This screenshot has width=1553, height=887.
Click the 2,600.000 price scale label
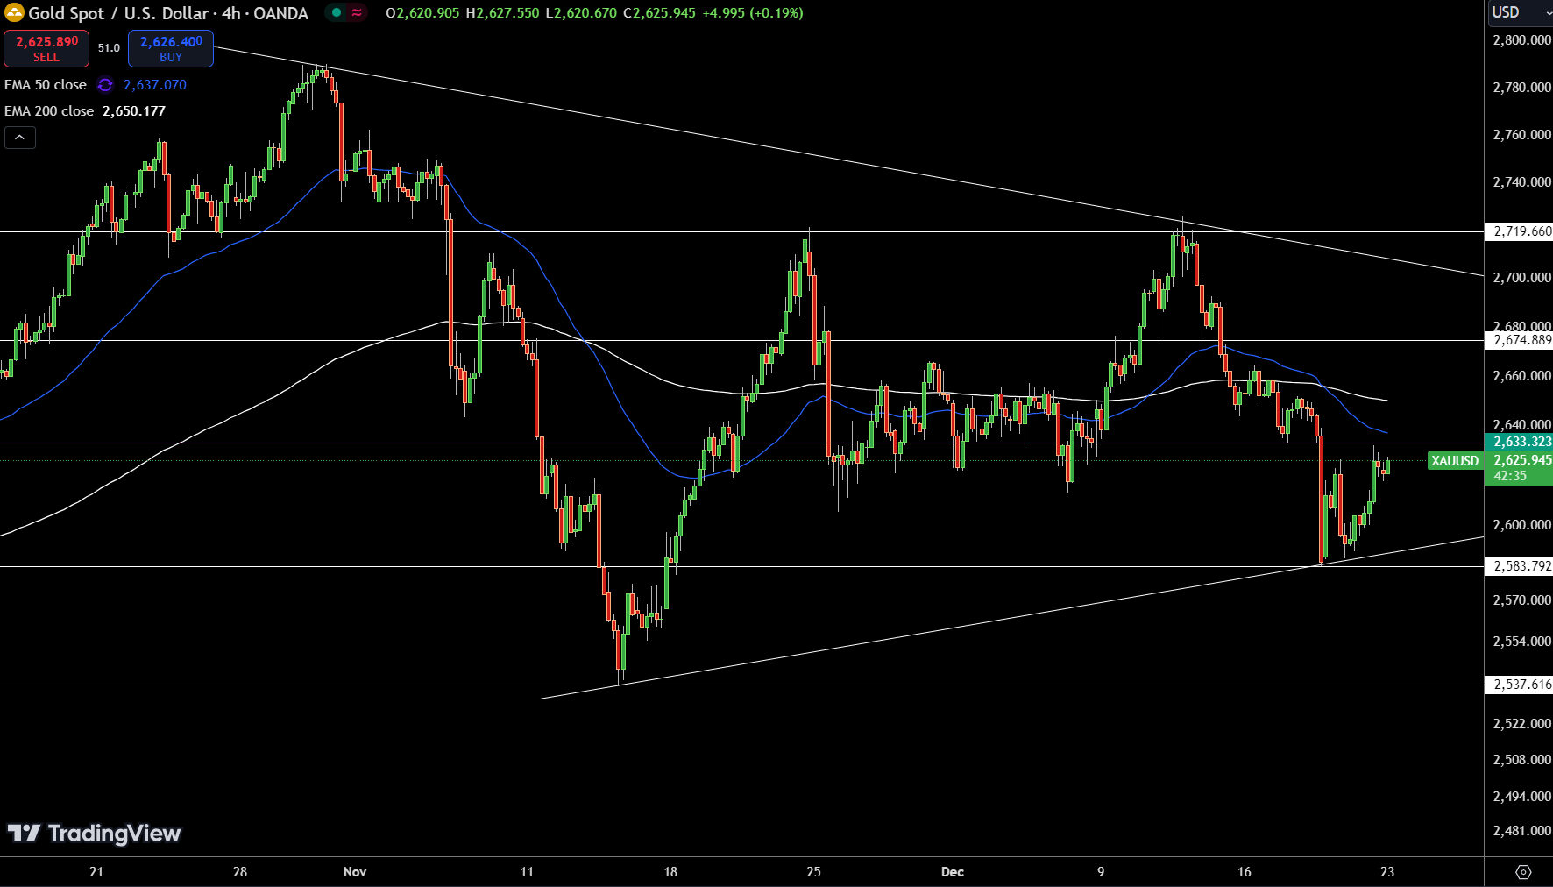(1521, 525)
